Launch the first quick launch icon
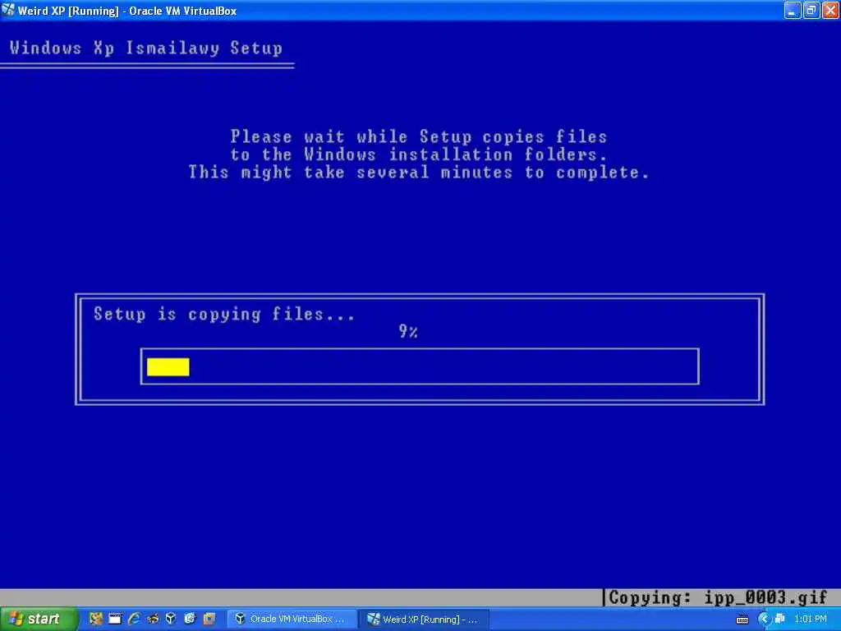841x631 pixels. click(x=96, y=619)
